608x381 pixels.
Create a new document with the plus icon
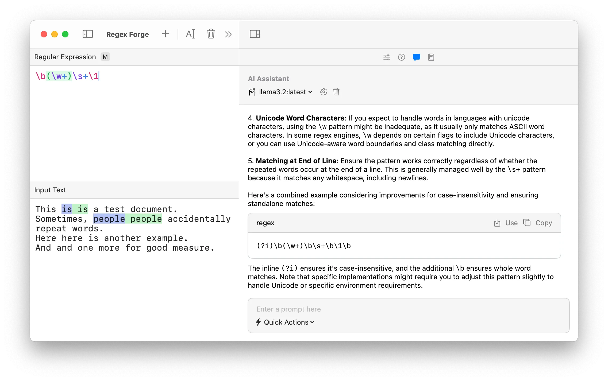(166, 34)
